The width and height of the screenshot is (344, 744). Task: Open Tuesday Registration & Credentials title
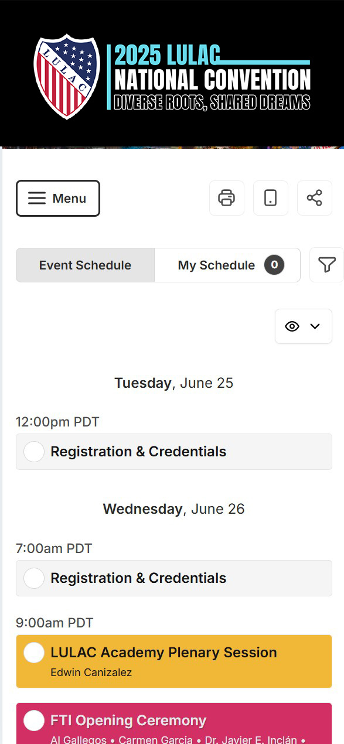coord(138,452)
